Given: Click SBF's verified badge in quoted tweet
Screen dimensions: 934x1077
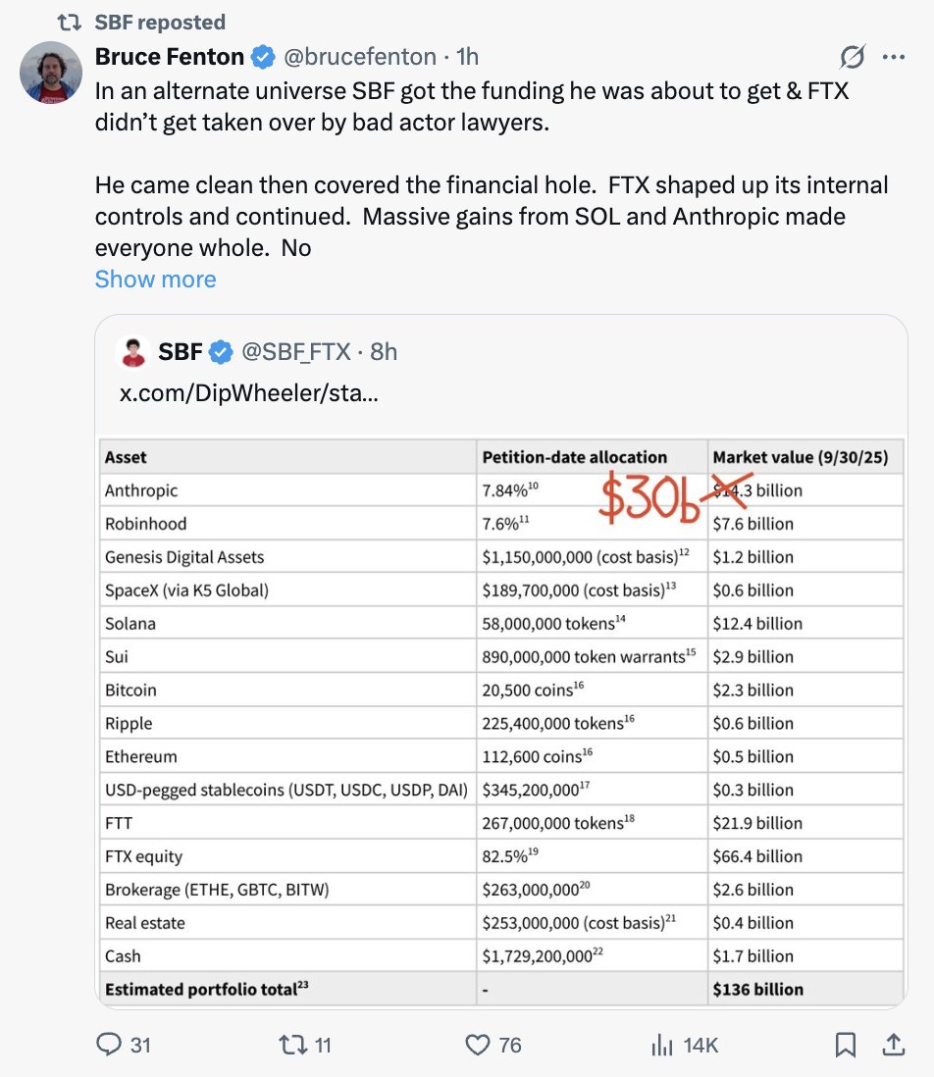Looking at the screenshot, I should click(x=220, y=351).
